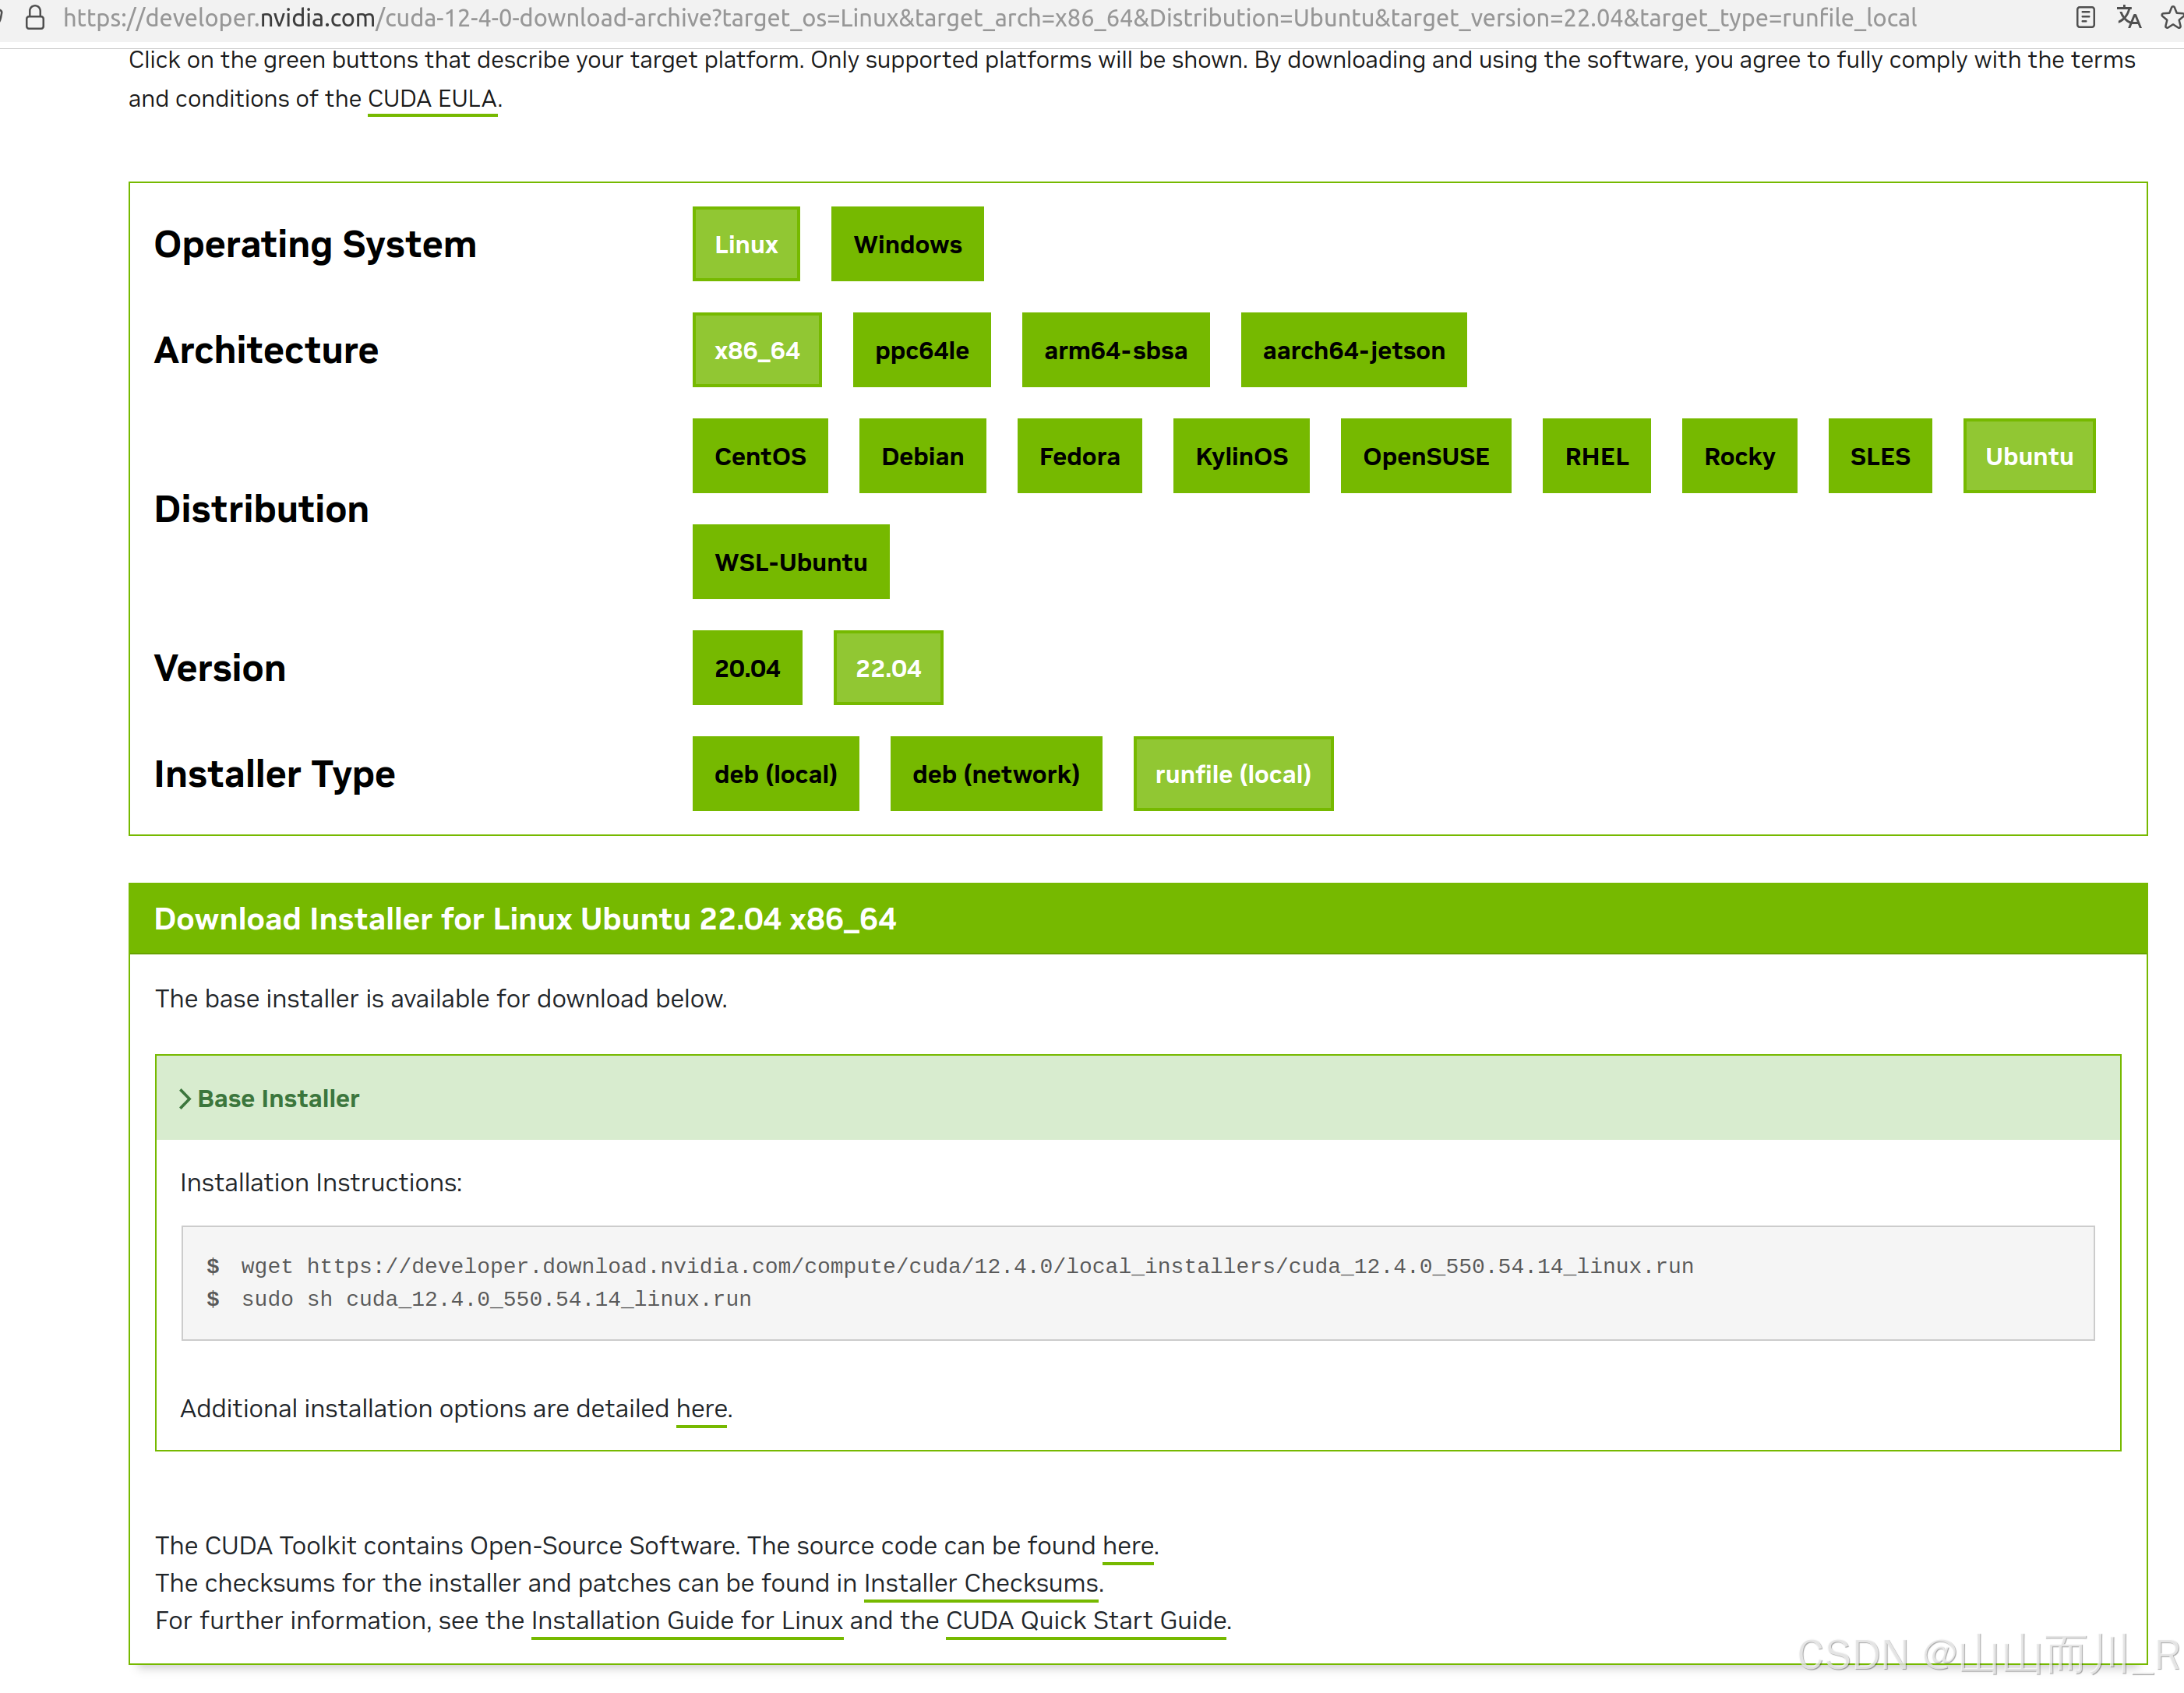This screenshot has width=2184, height=1693.
Task: Choose arm64-sbsa architecture
Action: [x=1115, y=350]
